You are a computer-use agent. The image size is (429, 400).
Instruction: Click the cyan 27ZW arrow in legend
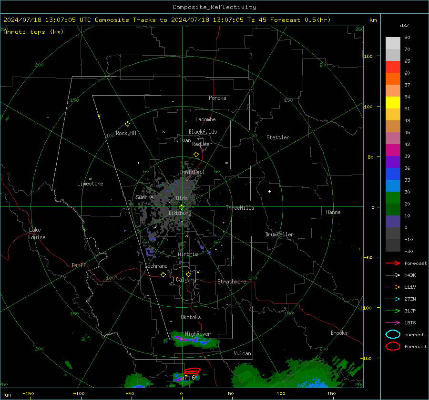393,299
